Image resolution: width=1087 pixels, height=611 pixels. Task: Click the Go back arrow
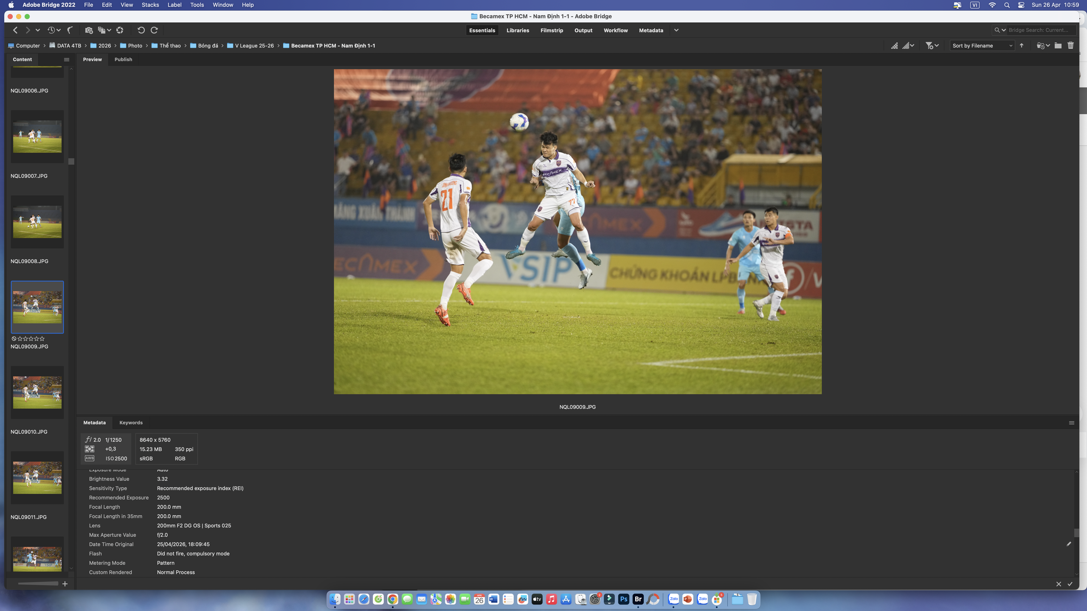click(x=15, y=30)
